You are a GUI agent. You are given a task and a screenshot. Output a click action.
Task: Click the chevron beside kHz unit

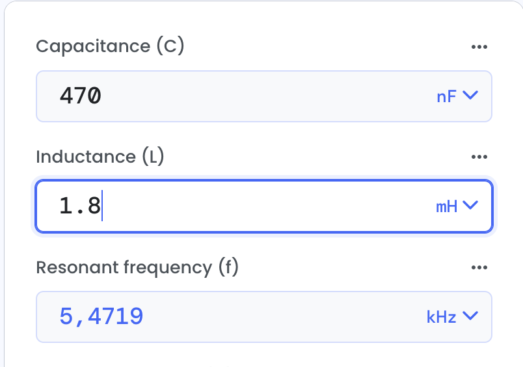point(470,316)
